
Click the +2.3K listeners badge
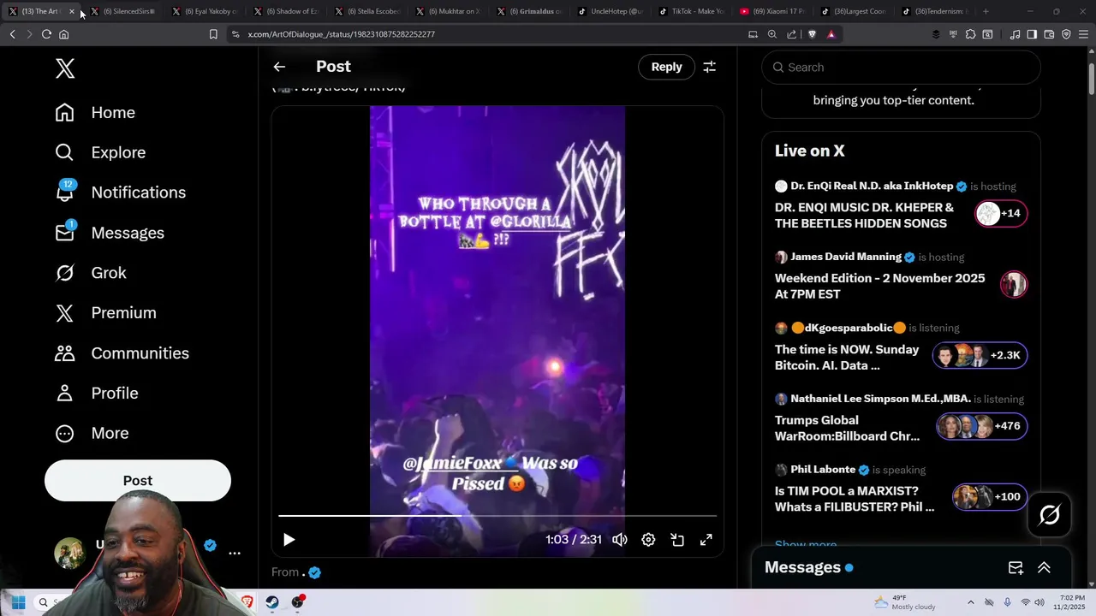980,355
